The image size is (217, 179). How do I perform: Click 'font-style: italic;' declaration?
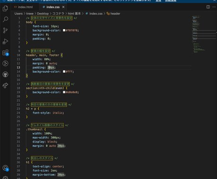click(48, 113)
